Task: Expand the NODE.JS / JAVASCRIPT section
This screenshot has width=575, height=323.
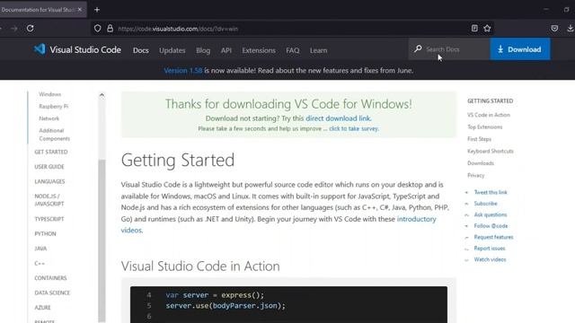Action: coord(49,199)
